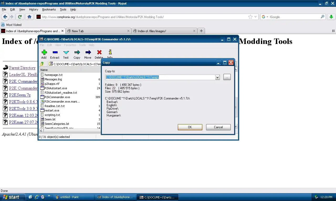The image size is (336, 201).
Task: Click the Copy toolbar icon in 7-Zip
Action: click(77, 52)
